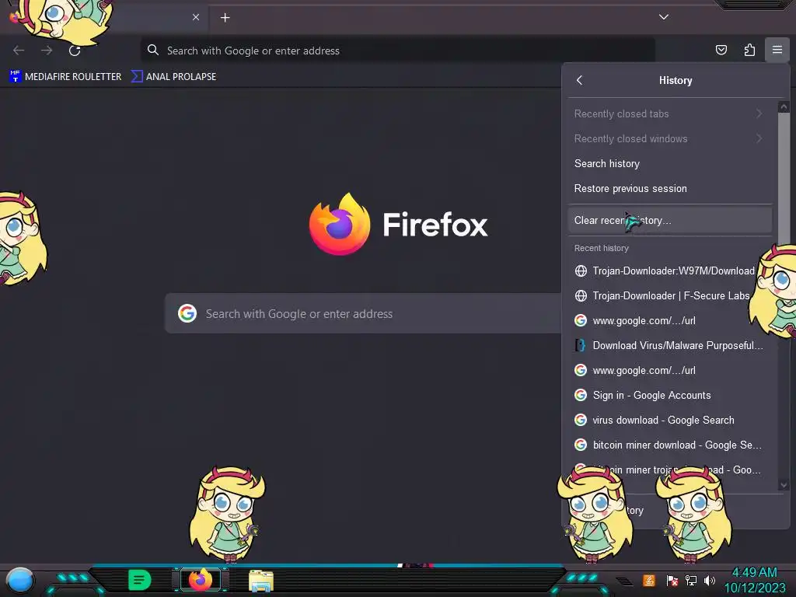Click the Firefox logo on new tab page
Image resolution: width=796 pixels, height=597 pixels.
point(340,224)
